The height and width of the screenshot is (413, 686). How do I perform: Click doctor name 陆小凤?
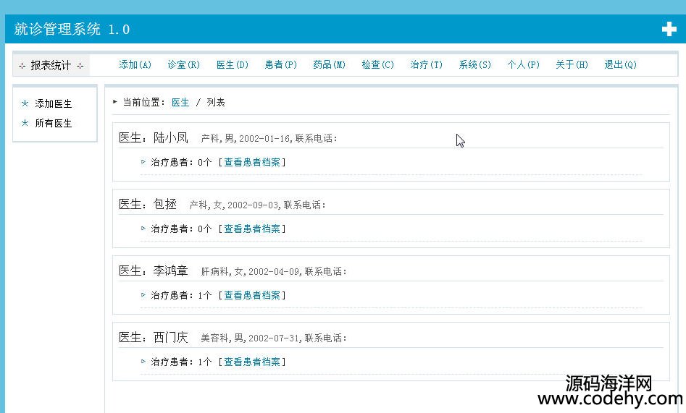(171, 137)
